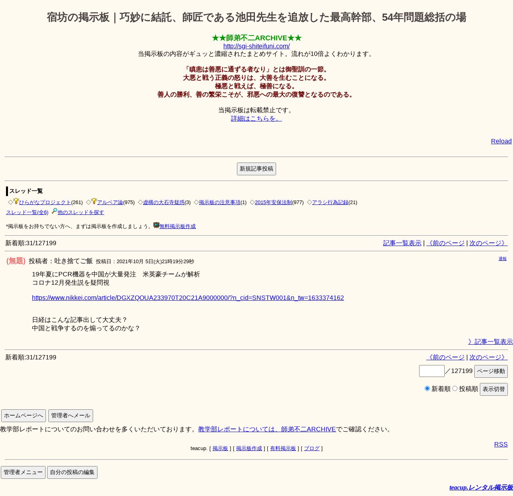Go to top 次のページ》 link
Image resolution: width=513 pixels, height=496 pixels.
(x=488, y=243)
